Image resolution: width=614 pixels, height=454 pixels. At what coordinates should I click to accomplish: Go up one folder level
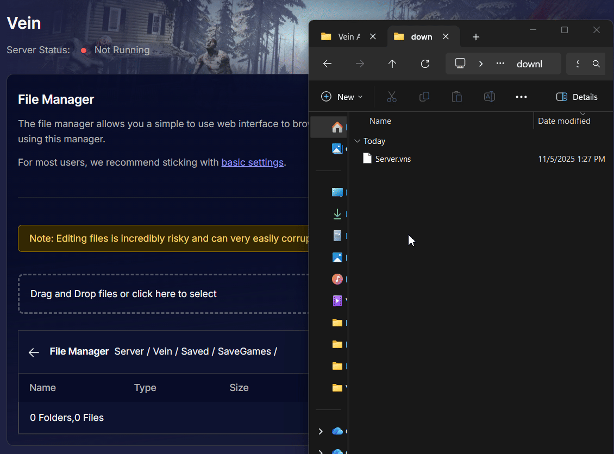(392, 64)
